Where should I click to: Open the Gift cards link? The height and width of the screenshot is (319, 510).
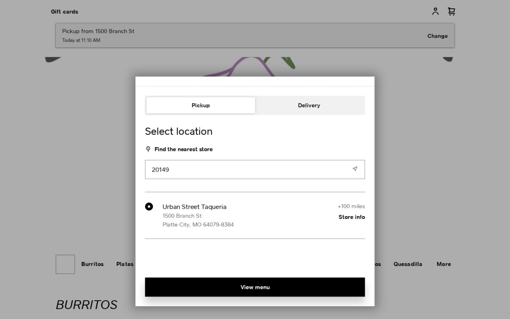[x=65, y=11]
